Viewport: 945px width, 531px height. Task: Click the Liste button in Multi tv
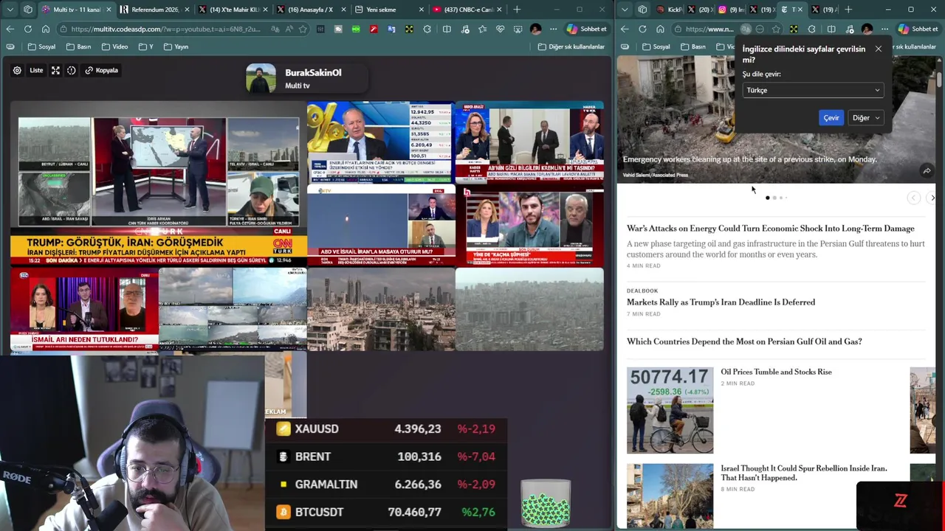coord(36,70)
